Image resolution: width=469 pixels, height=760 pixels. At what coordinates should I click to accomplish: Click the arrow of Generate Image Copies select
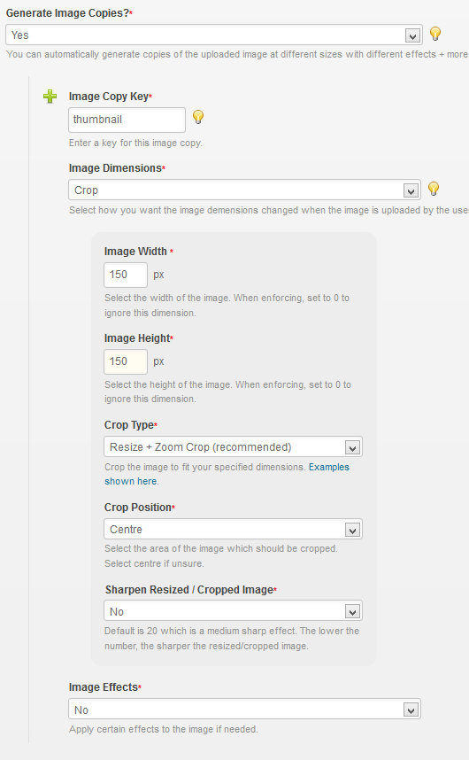point(412,35)
